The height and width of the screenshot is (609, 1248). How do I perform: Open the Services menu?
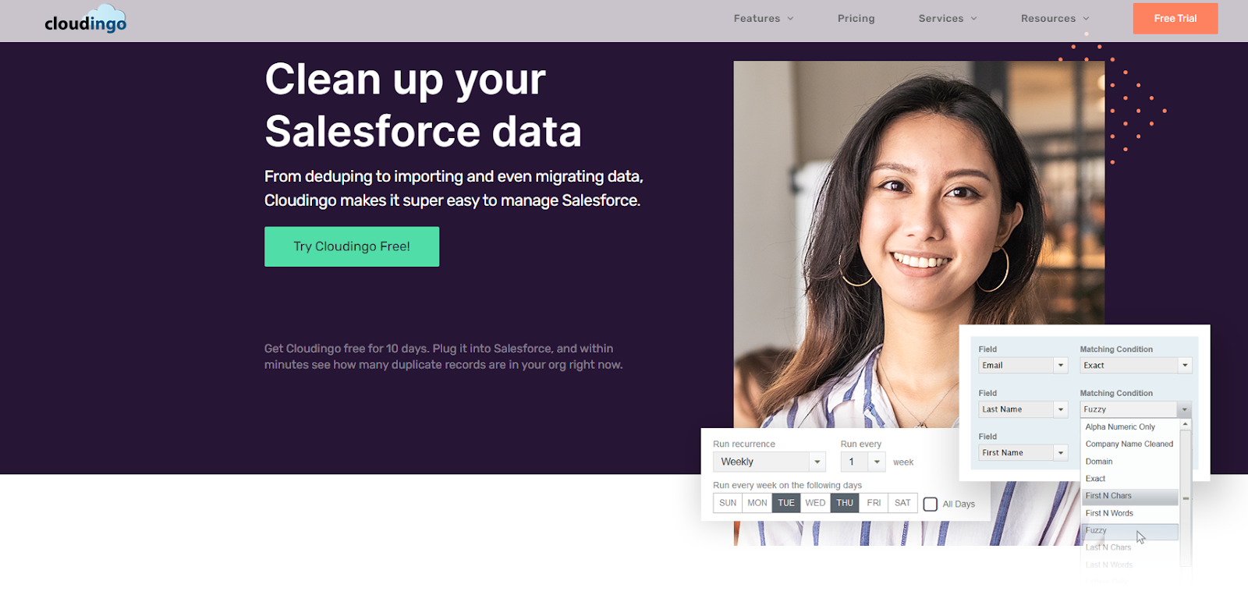tap(948, 19)
